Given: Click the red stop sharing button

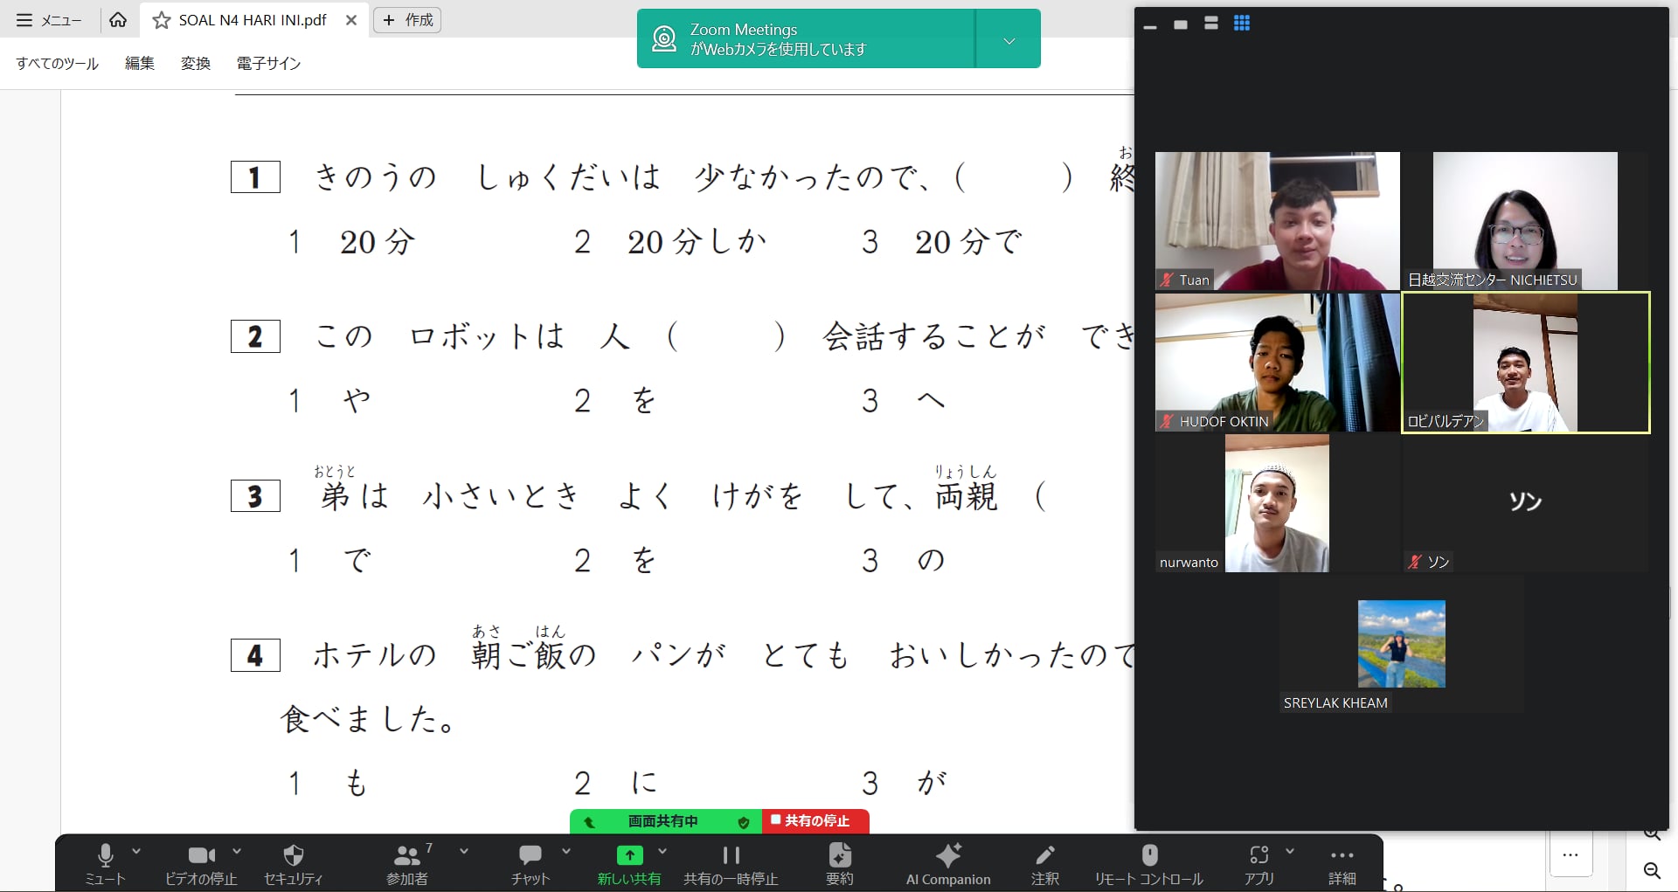Looking at the screenshot, I should (815, 821).
